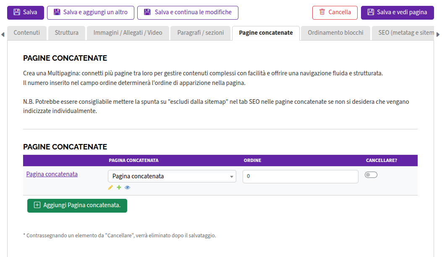Switch to the Struttura tab
The image size is (442, 257).
[x=66, y=33]
